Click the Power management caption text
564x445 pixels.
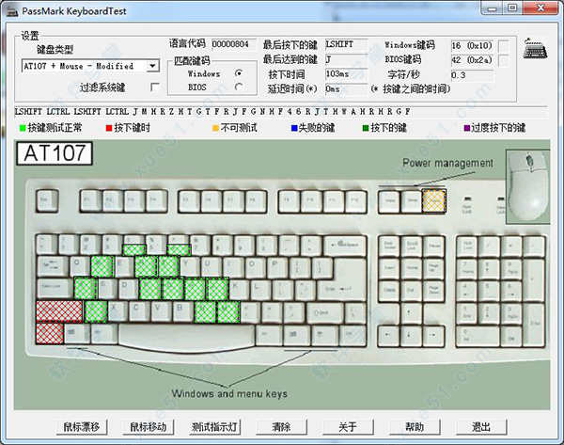447,163
